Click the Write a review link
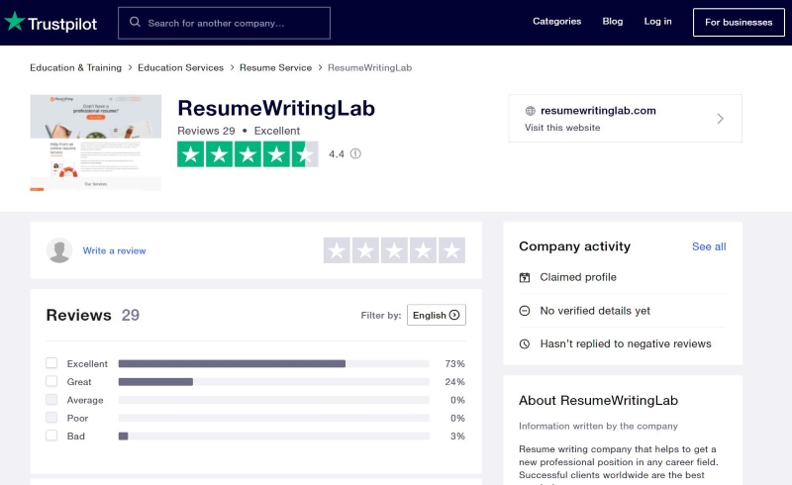The height and width of the screenshot is (485, 792). tap(114, 250)
